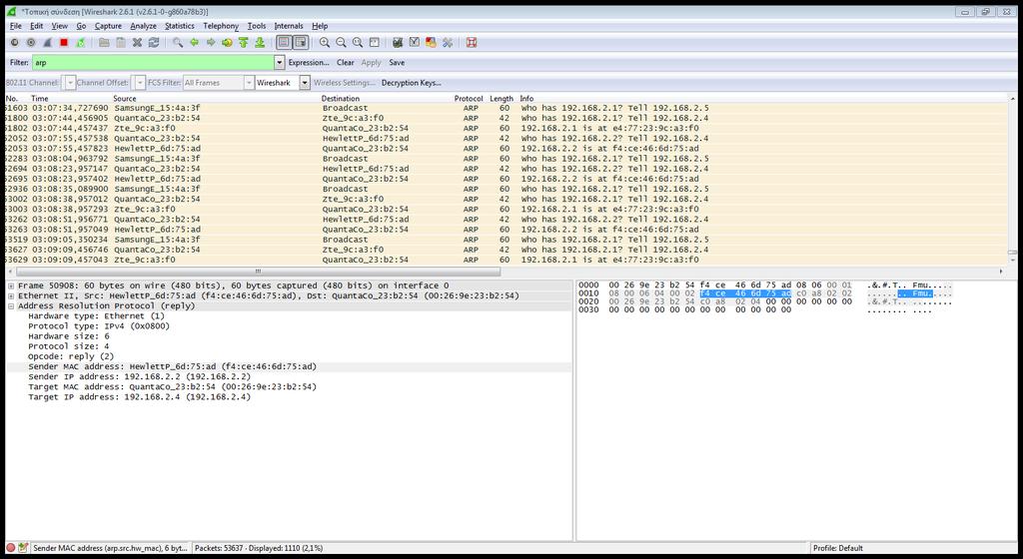Select packet row 03:08:04,963792
This screenshot has height=559, width=1023.
click(x=506, y=159)
